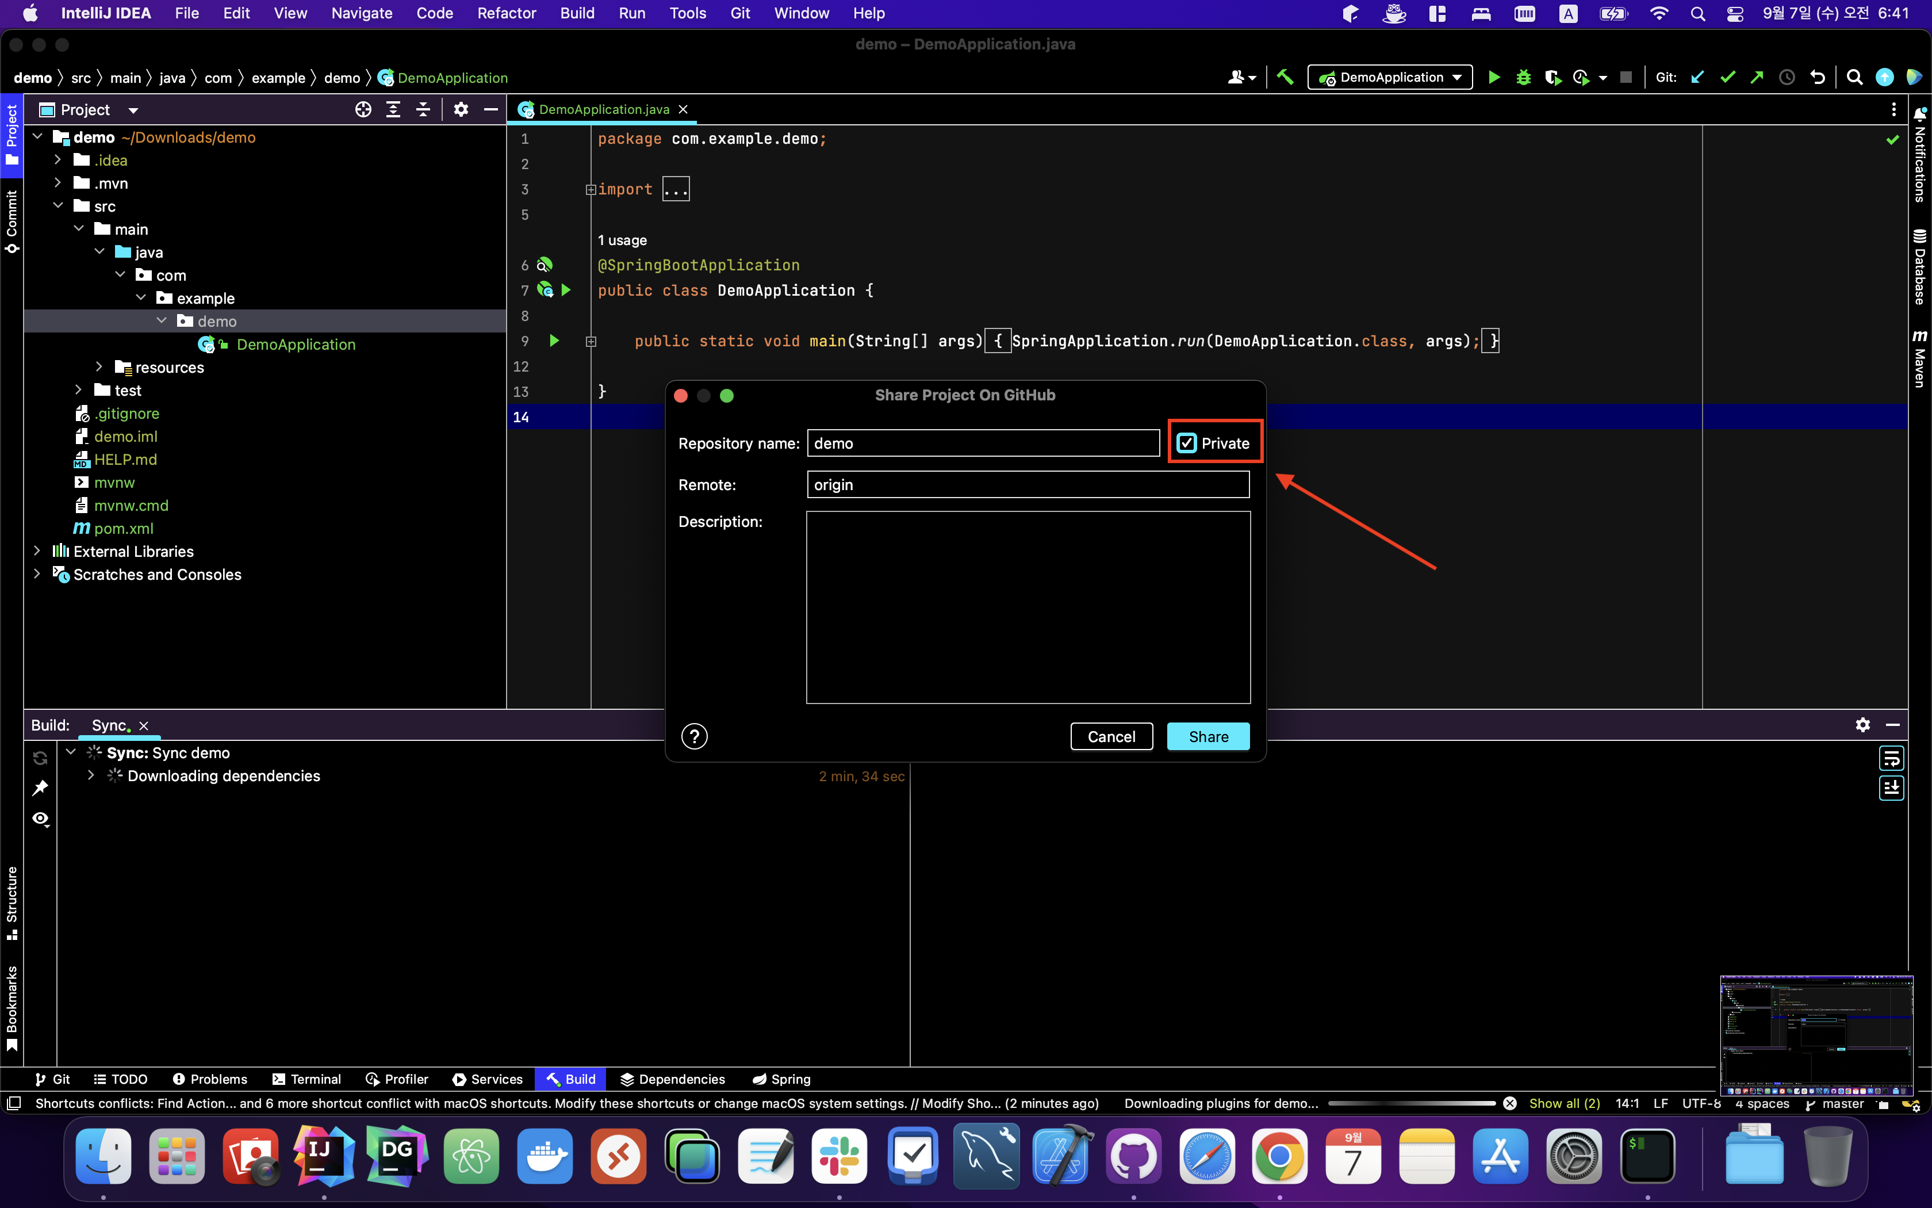Switch to the Terminal tool window tab

[306, 1079]
